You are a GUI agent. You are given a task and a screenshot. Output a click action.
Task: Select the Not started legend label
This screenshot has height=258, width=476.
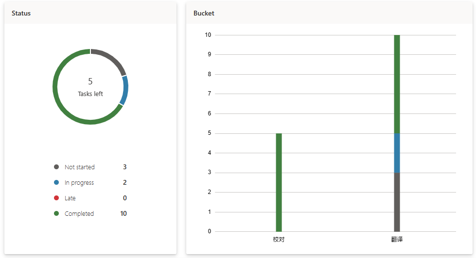point(80,167)
